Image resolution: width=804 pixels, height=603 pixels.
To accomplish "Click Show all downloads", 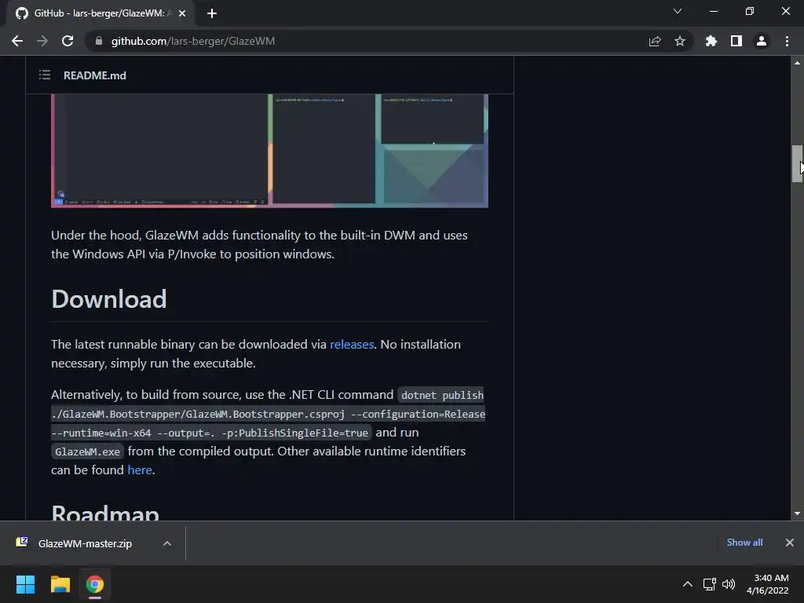I will 744,543.
